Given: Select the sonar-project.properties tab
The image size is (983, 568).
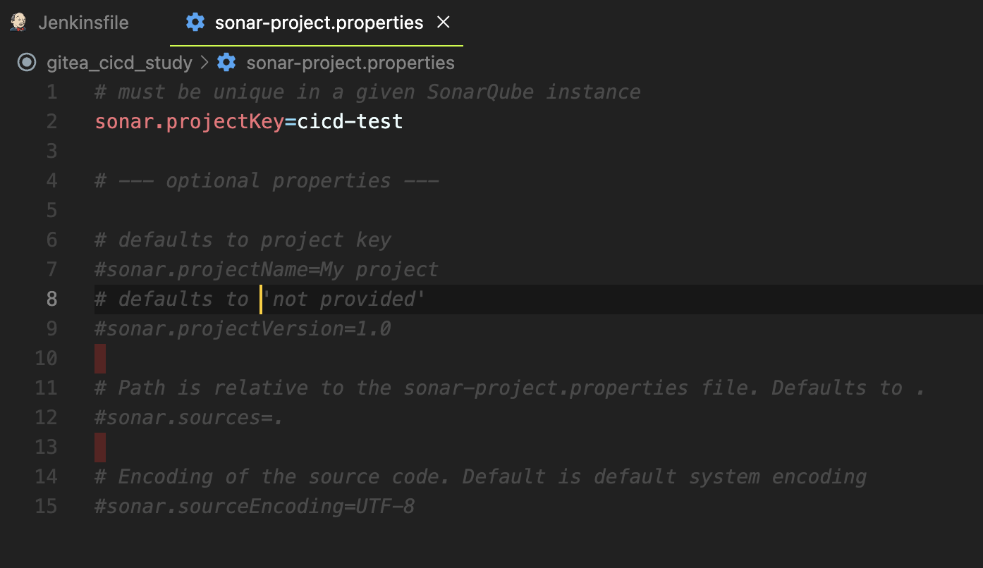Looking at the screenshot, I should [317, 23].
